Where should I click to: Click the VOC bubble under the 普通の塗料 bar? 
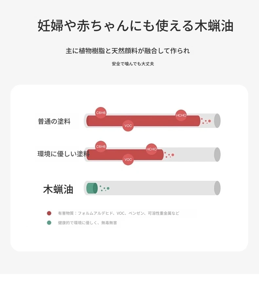128,126
